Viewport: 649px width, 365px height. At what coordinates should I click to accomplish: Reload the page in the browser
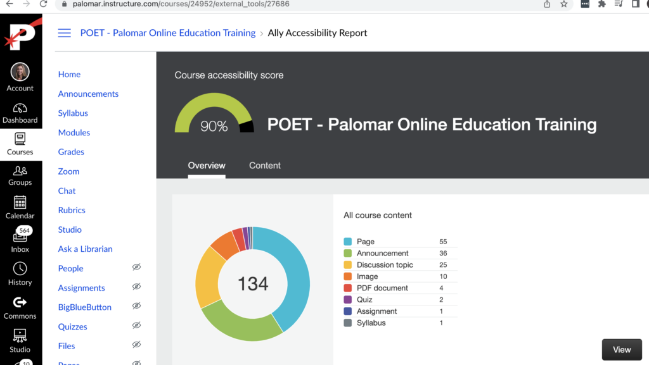[43, 4]
